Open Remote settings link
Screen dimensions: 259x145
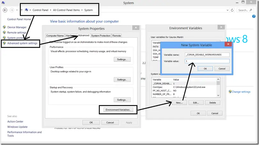pos(17,33)
